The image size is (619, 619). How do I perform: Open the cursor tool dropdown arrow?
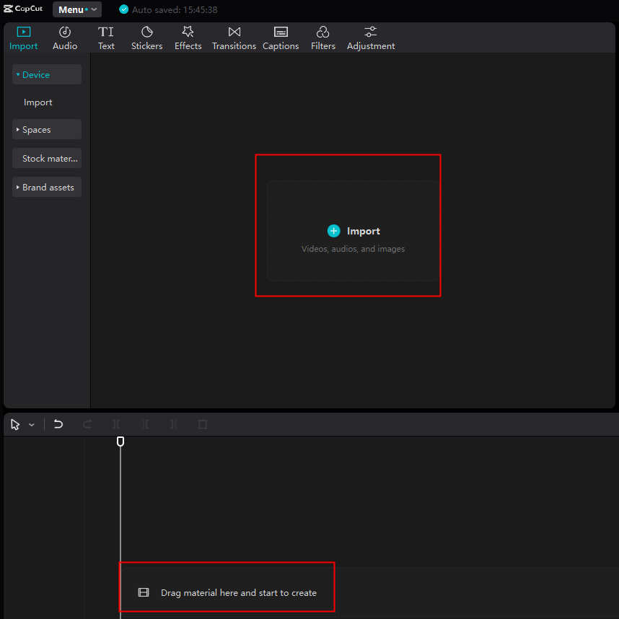click(x=31, y=424)
